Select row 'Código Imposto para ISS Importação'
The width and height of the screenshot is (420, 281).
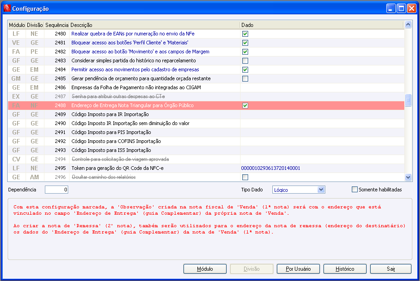point(206,151)
